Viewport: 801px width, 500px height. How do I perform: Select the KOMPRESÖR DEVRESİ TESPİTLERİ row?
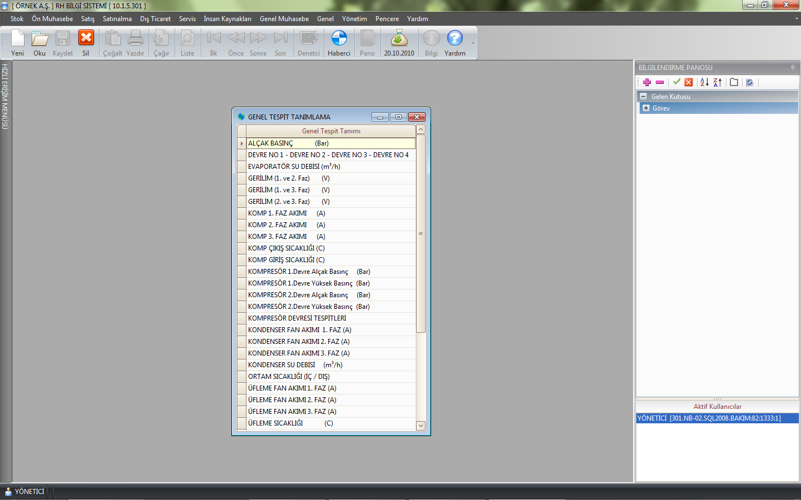(297, 318)
